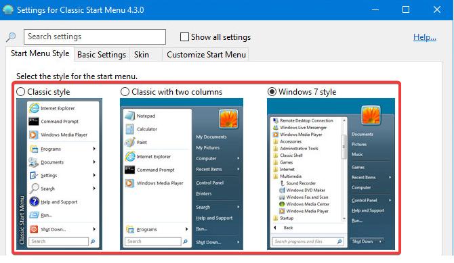454x263 pixels.
Task: Expand Shut Down arrow in Windows 7 preview
Action: pos(380,241)
